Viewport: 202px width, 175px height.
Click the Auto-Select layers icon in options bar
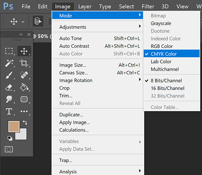(38, 21)
